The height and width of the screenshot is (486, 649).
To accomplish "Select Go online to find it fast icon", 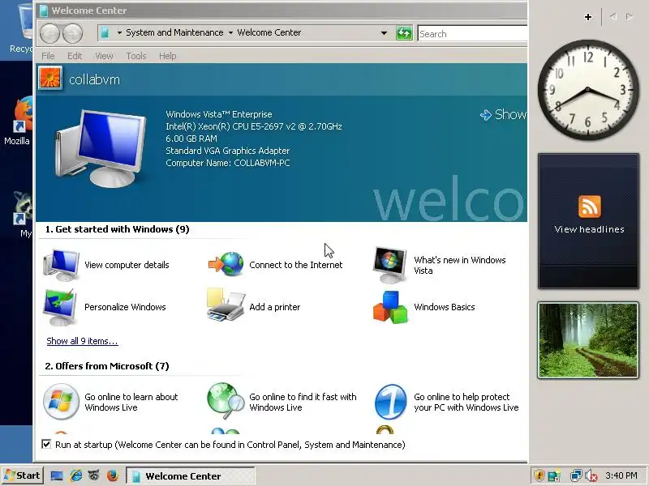I will point(226,401).
